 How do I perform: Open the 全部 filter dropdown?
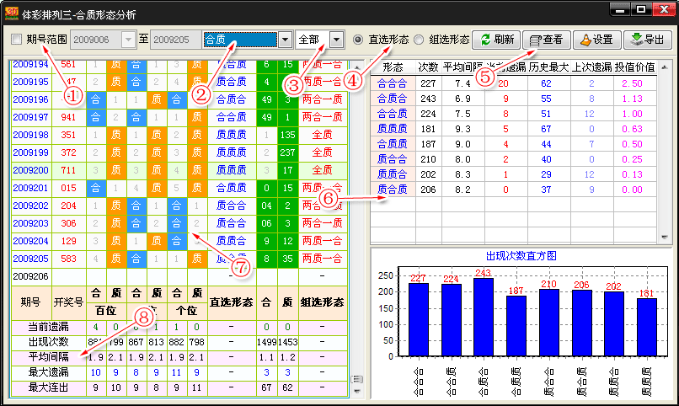click(337, 40)
